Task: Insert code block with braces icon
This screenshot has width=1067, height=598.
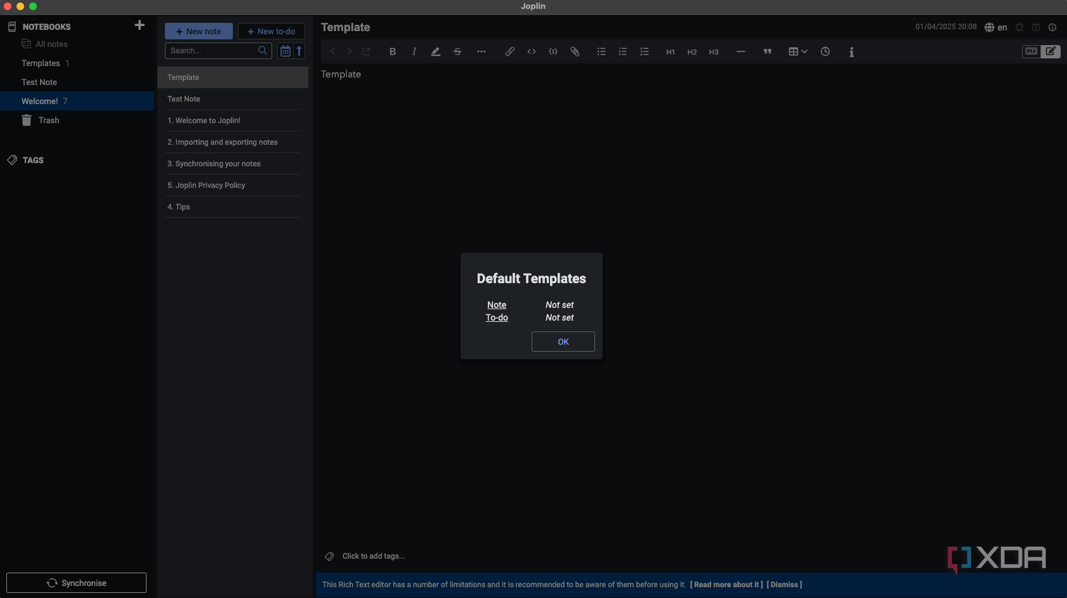Action: [553, 52]
